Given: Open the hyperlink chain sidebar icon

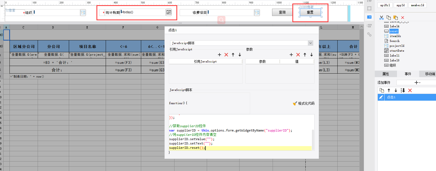Looking at the screenshot, I should coord(369,34).
